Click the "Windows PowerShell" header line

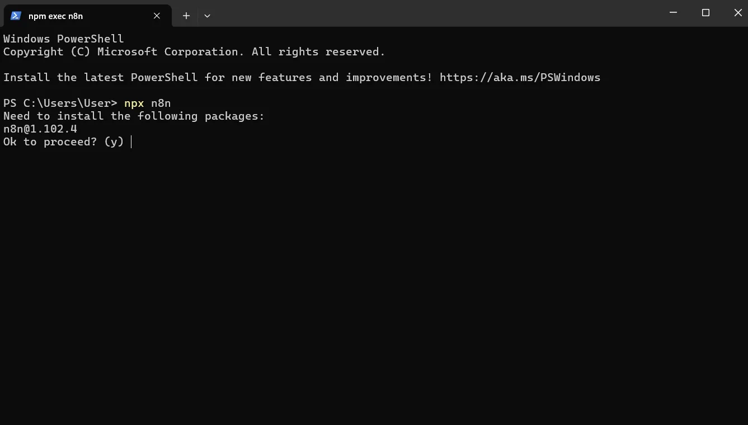click(x=64, y=39)
